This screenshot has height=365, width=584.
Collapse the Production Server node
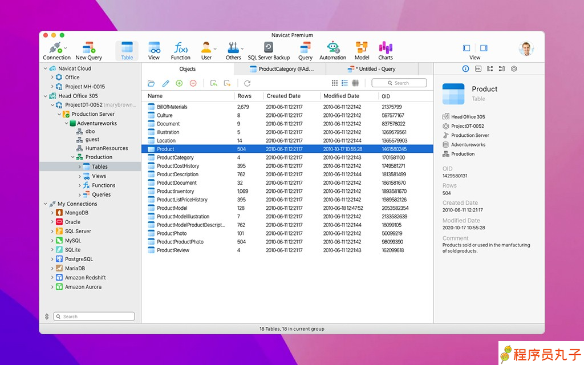pos(59,114)
